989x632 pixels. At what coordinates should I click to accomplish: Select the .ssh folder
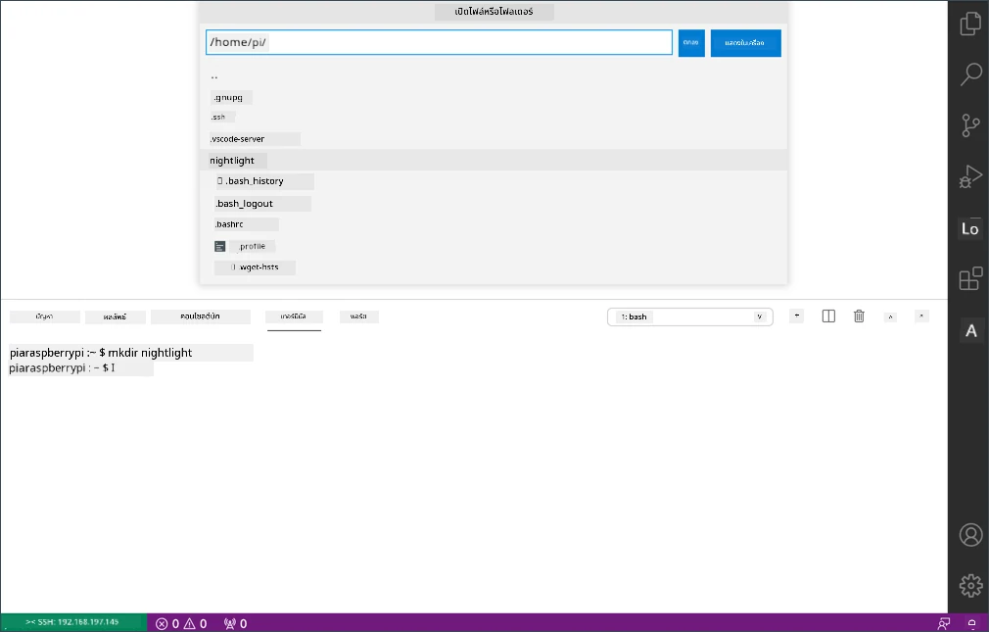(x=494, y=117)
